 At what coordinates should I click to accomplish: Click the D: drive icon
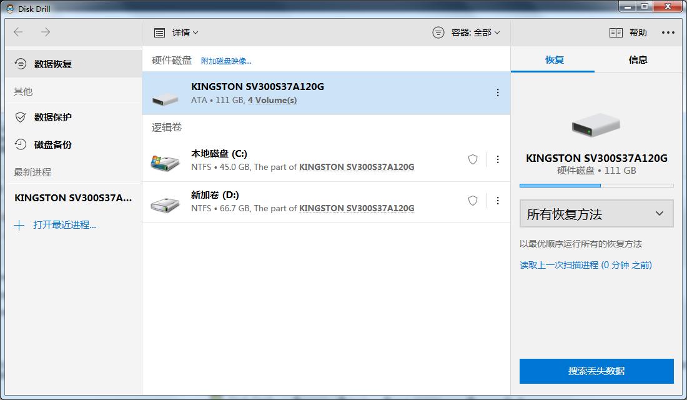(165, 205)
